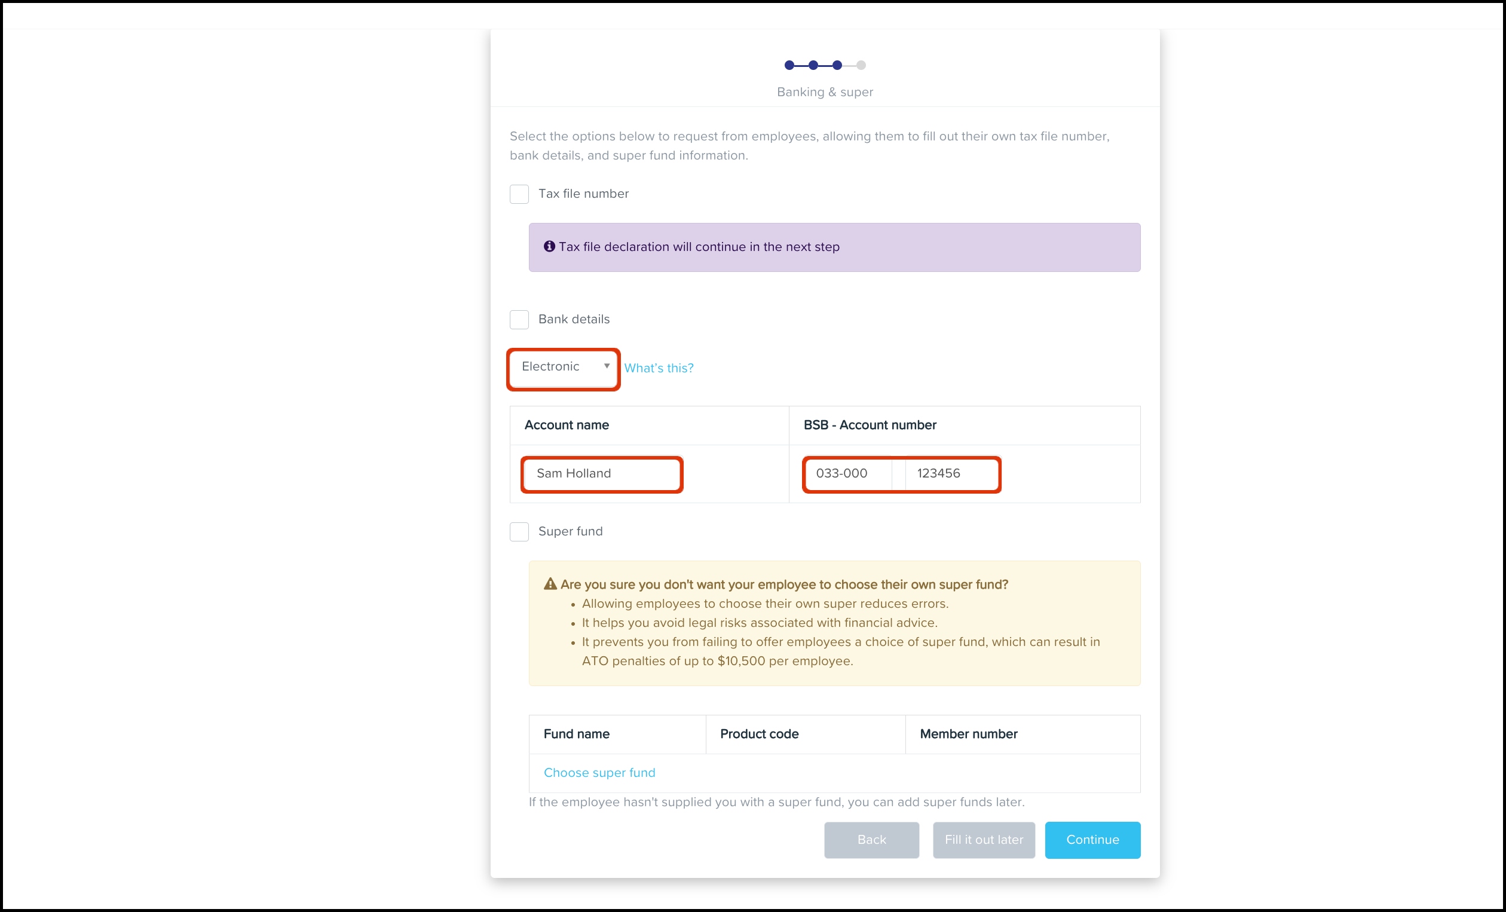Click the info icon in tax declaration banner
This screenshot has height=912, width=1506.
pyautogui.click(x=549, y=246)
